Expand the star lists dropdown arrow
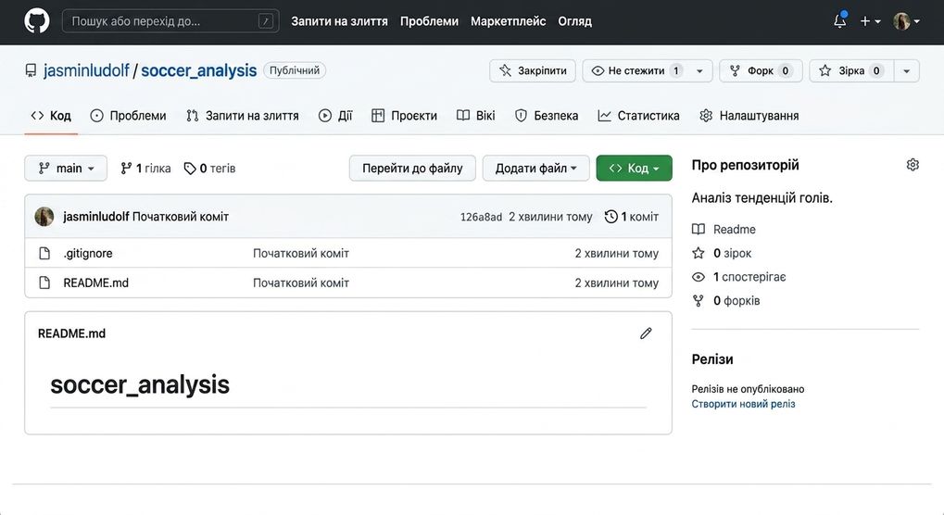This screenshot has width=944, height=515. pos(907,71)
